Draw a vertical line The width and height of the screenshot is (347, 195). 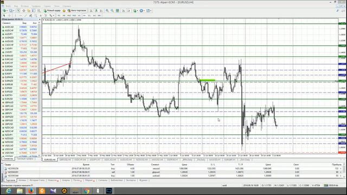[15, 16]
